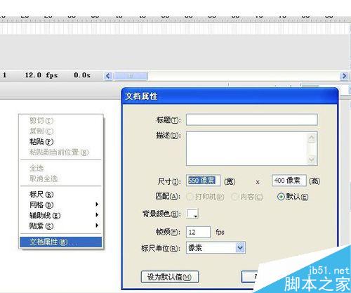
Task: Choose 标尺 (R) in the context menu
Action: point(61,195)
